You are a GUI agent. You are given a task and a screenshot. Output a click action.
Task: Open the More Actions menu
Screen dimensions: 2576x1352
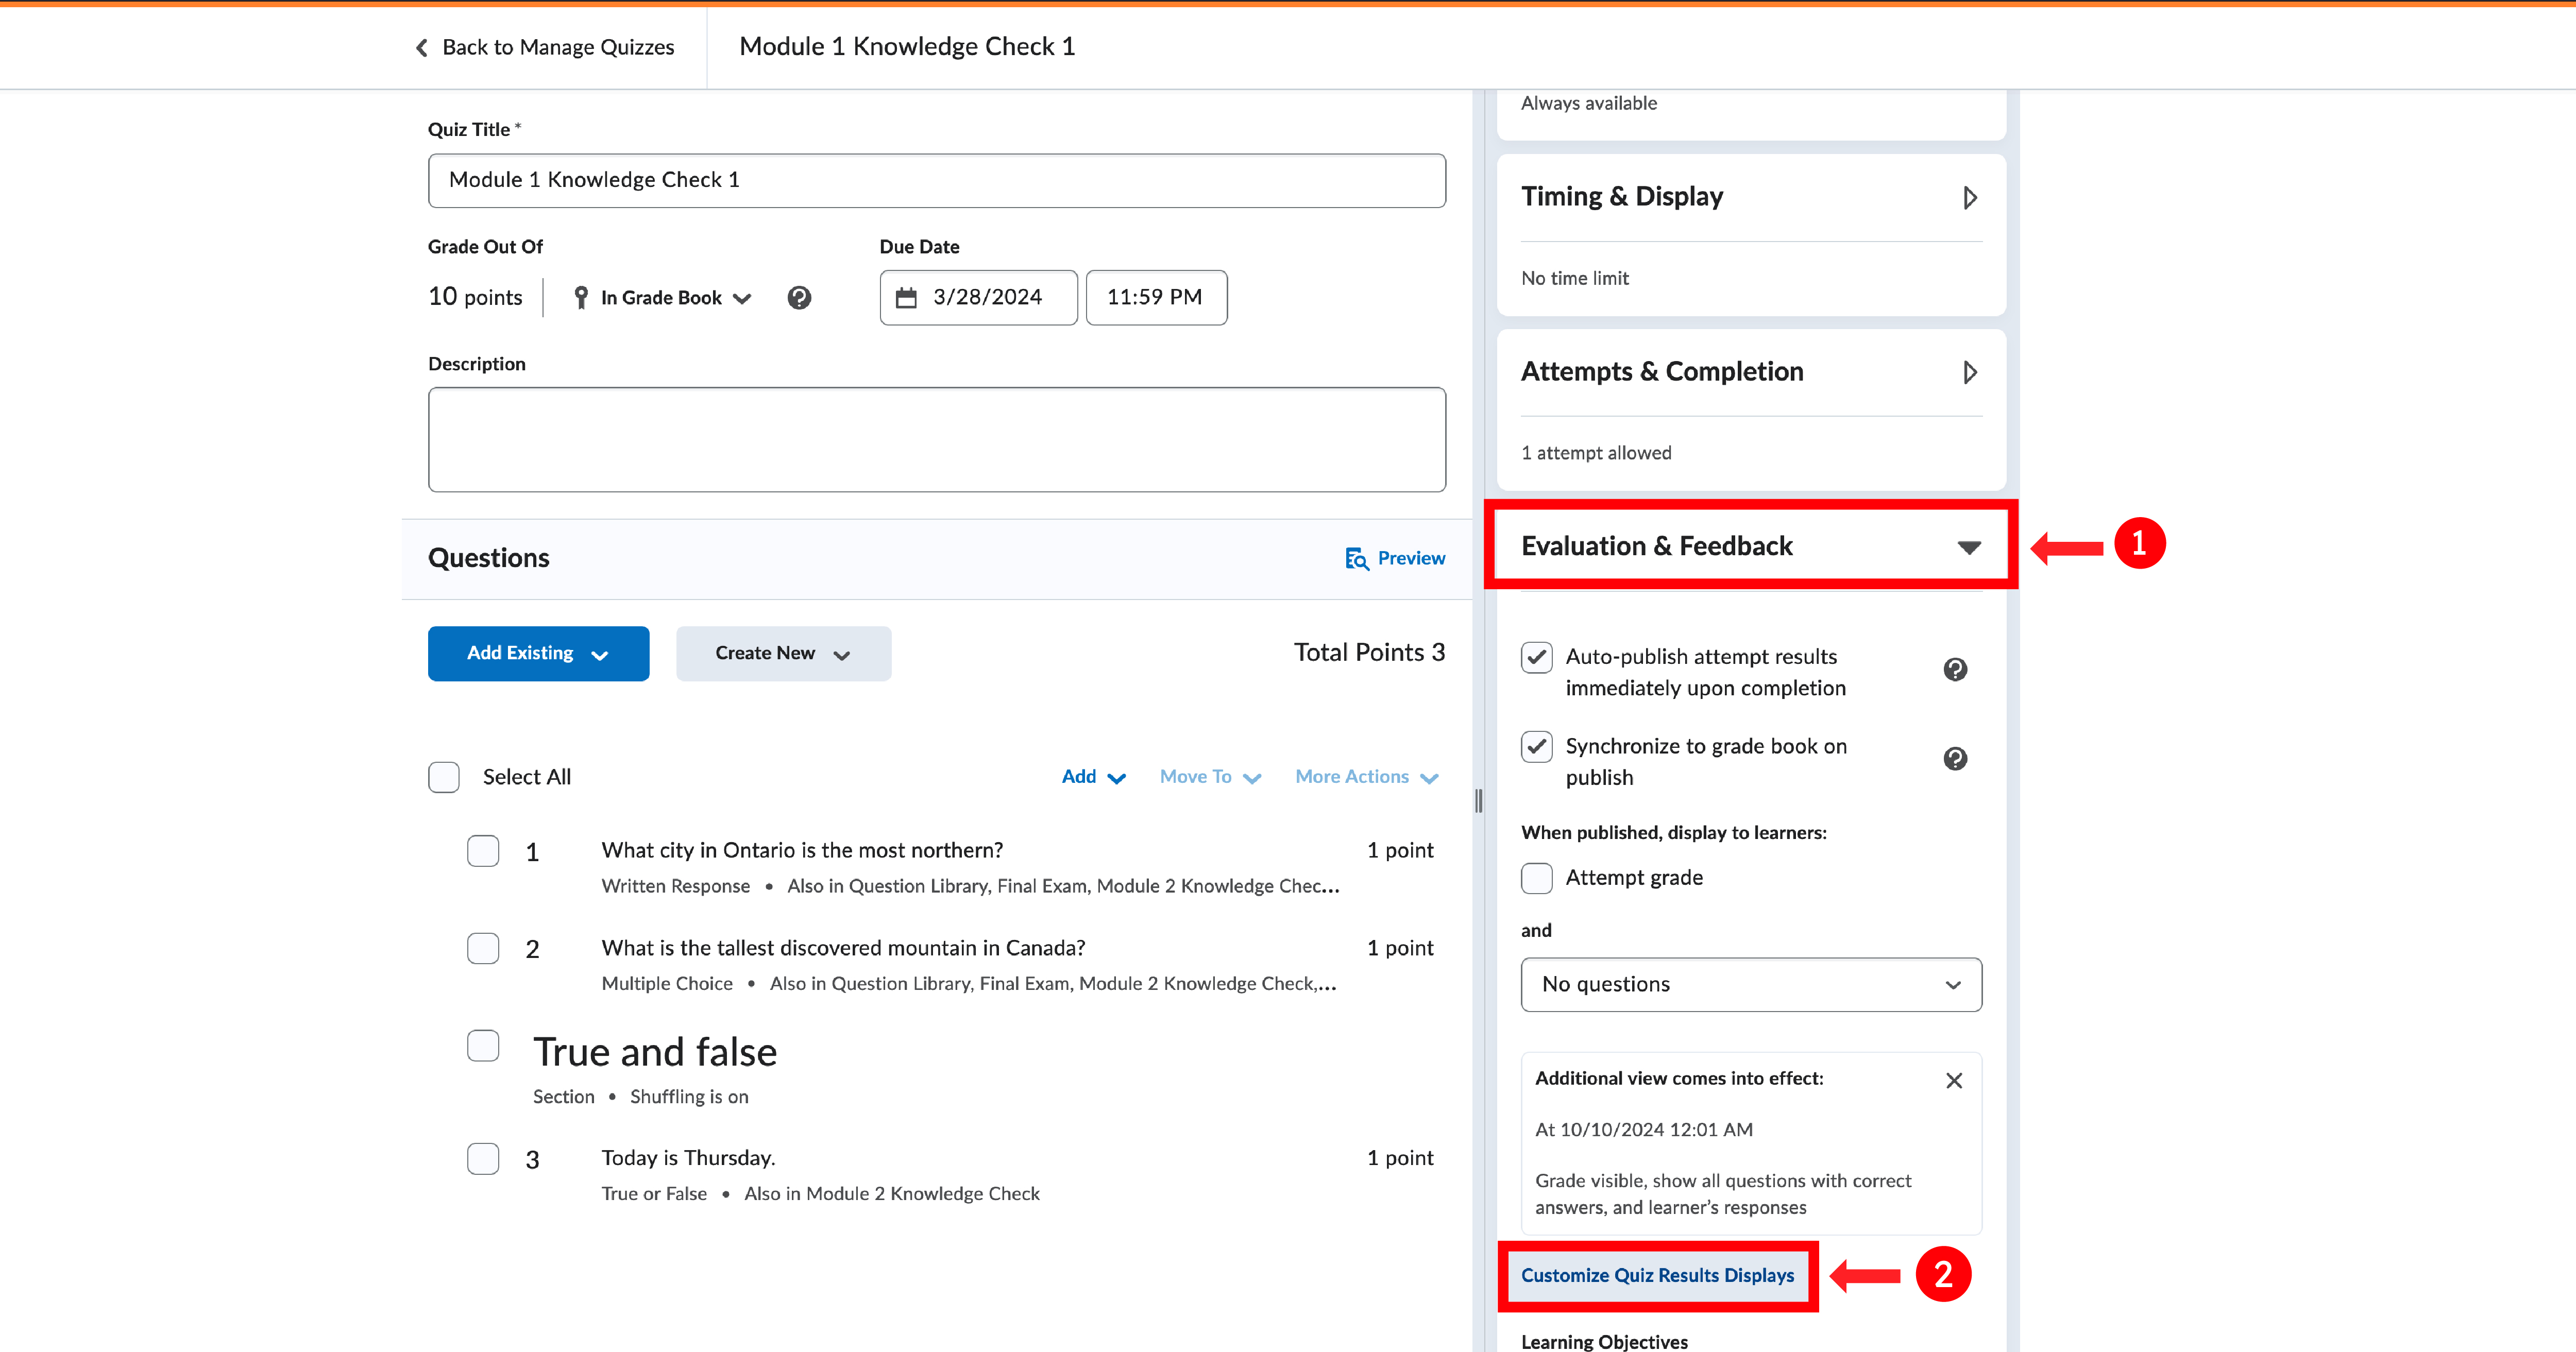pyautogui.click(x=1366, y=777)
